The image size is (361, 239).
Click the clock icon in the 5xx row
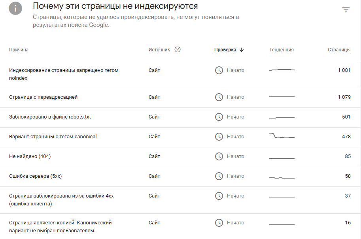219,176
